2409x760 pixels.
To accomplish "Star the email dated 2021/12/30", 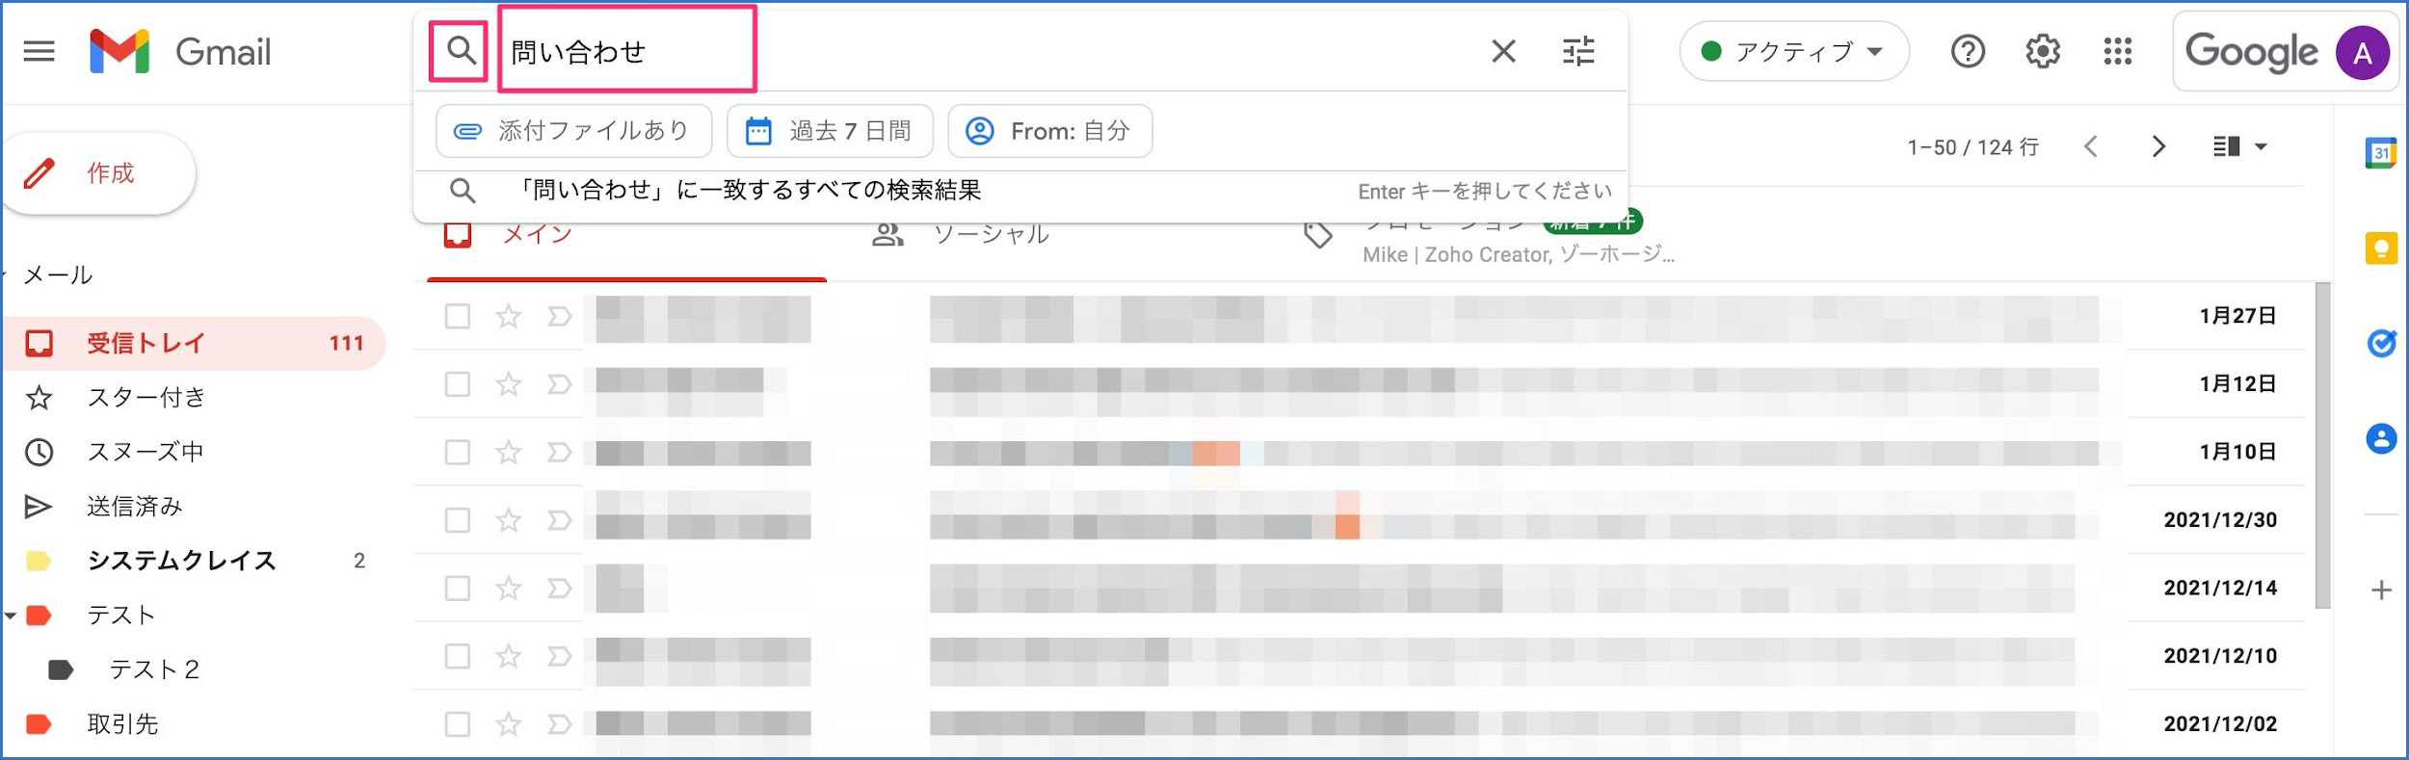I will [508, 520].
